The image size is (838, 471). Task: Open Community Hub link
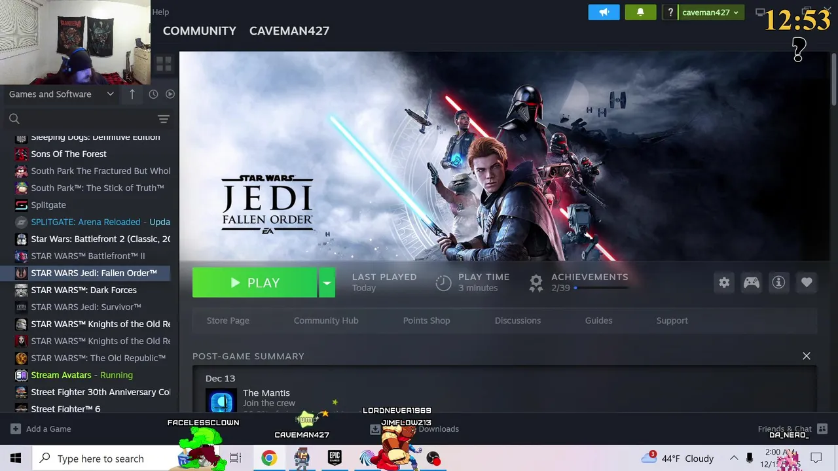click(326, 321)
